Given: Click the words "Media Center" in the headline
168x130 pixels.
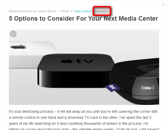Looking at the screenshot, I should coord(138,19).
